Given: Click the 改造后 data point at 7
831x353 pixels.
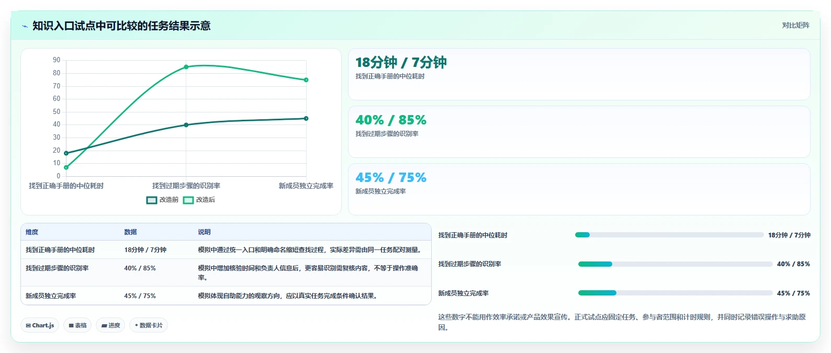Looking at the screenshot, I should coord(66,167).
